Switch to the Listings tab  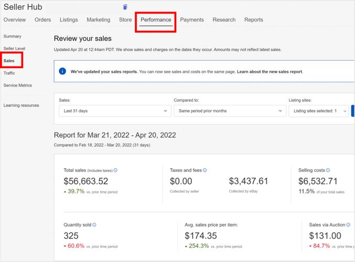(x=69, y=20)
